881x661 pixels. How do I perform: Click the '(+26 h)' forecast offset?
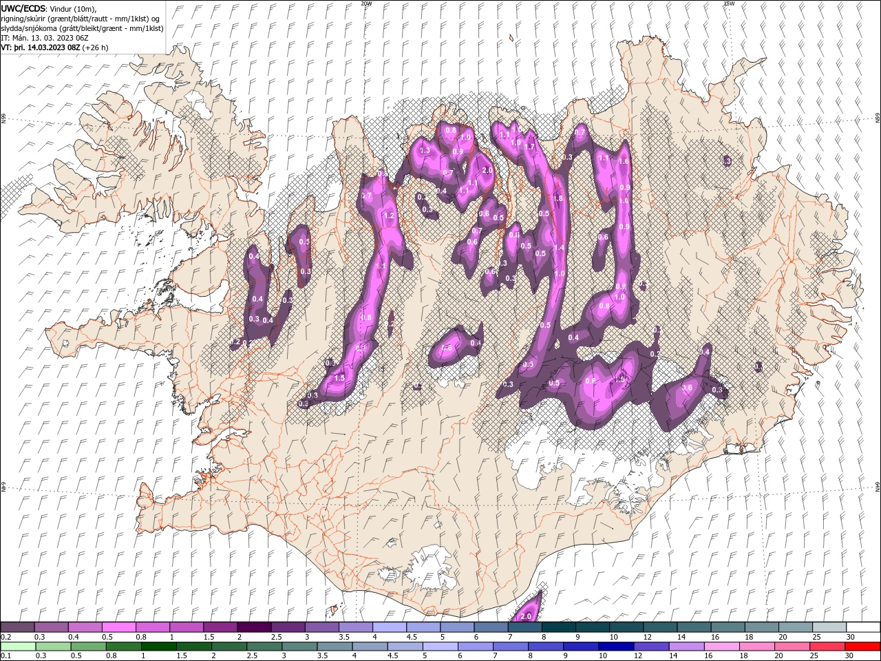coord(95,48)
